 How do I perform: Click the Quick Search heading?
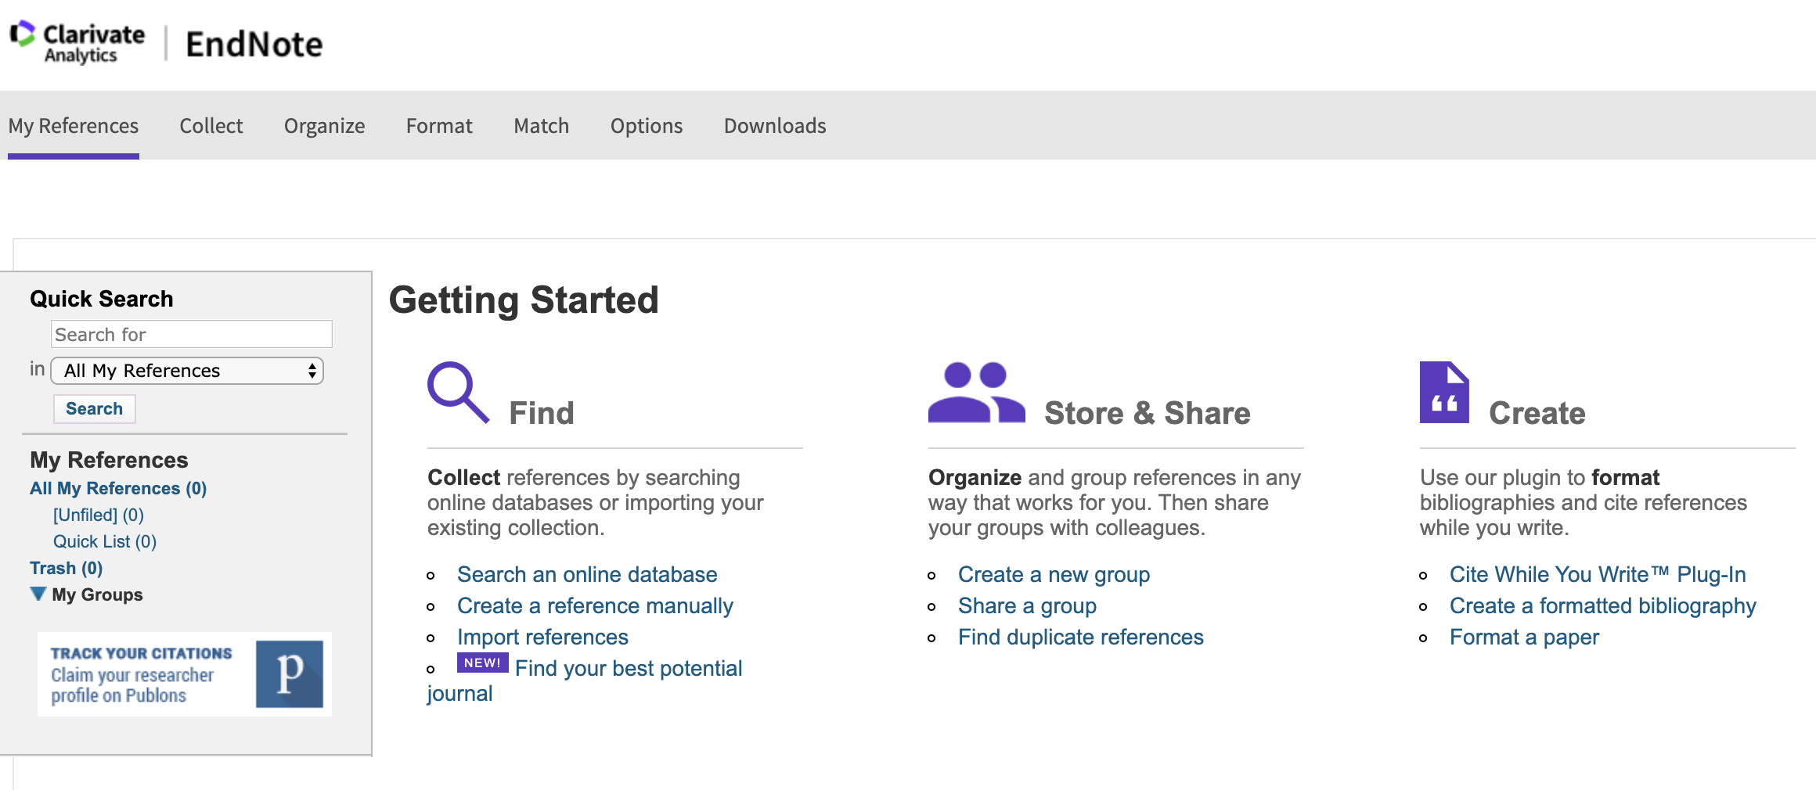102,299
